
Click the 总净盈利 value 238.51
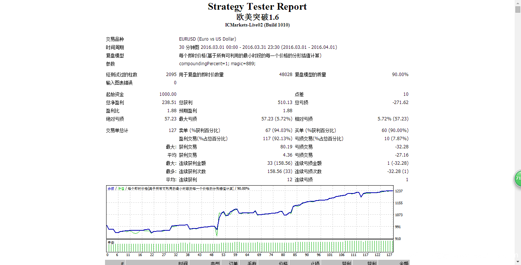169,102
